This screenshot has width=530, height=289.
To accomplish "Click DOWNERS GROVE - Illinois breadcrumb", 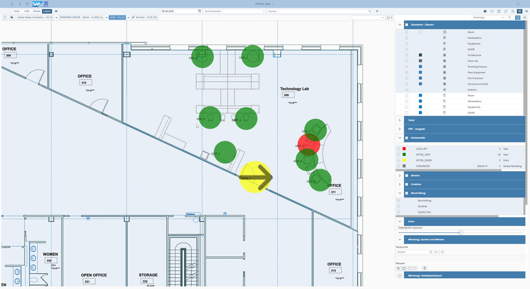I will (81, 17).
